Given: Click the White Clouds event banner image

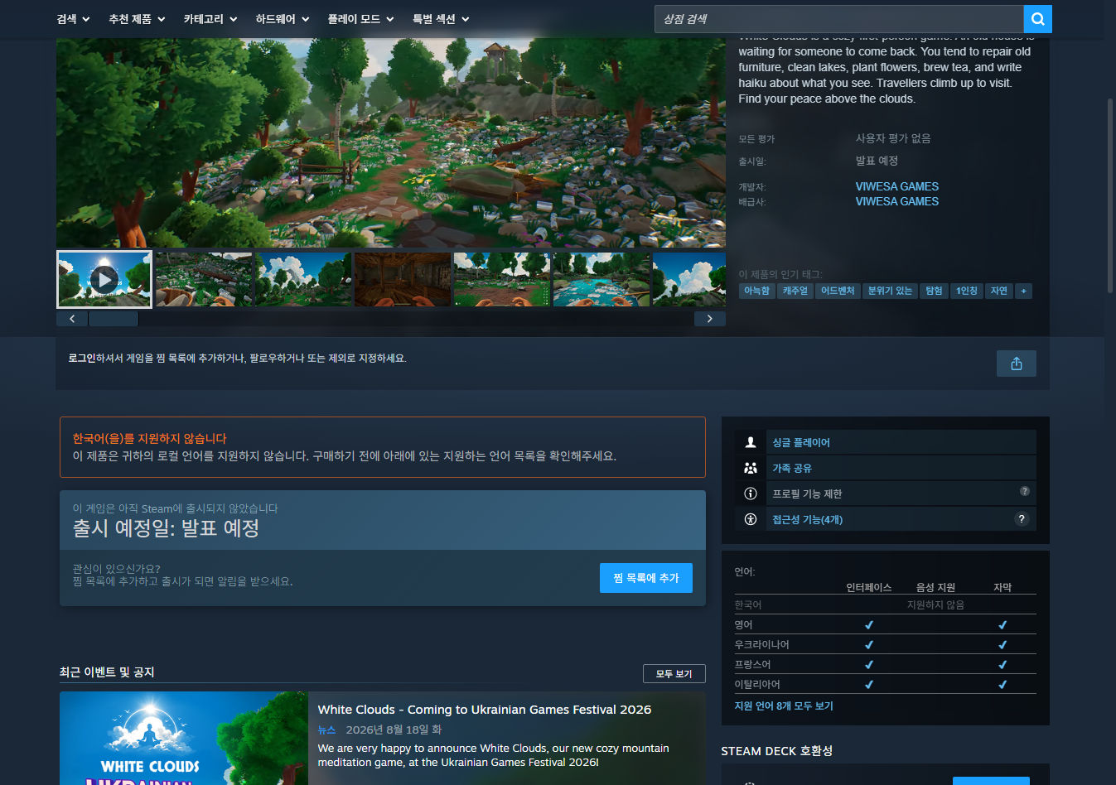Looking at the screenshot, I should tap(184, 739).
